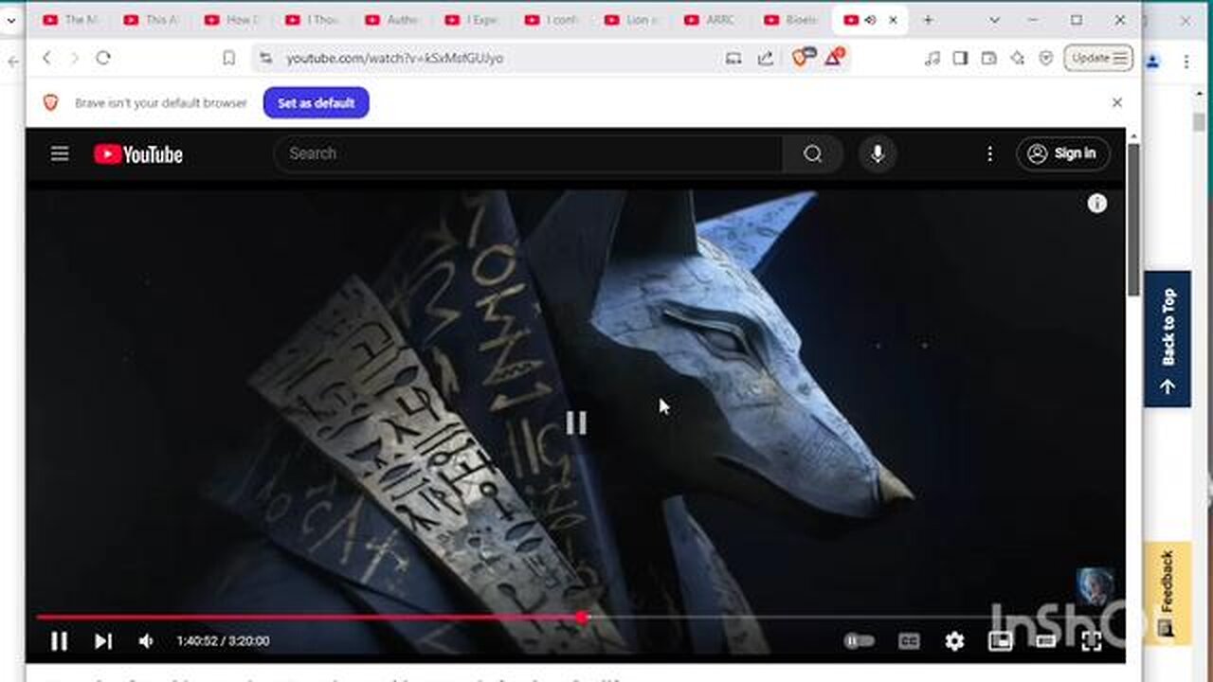
Task: Click Back to Top in background window
Action: tap(1168, 339)
